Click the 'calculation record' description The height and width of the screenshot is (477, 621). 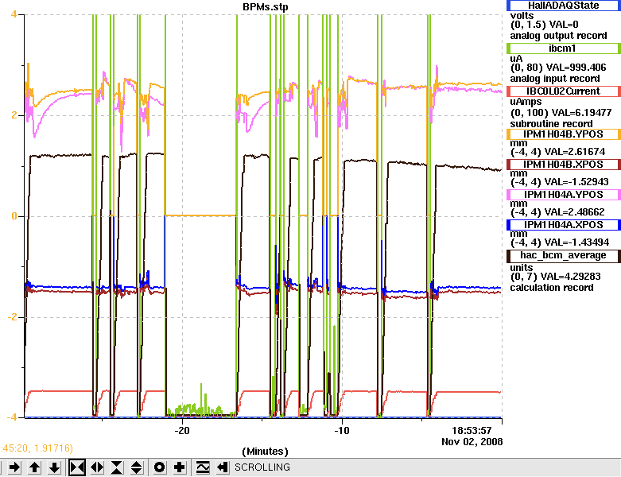click(x=552, y=287)
